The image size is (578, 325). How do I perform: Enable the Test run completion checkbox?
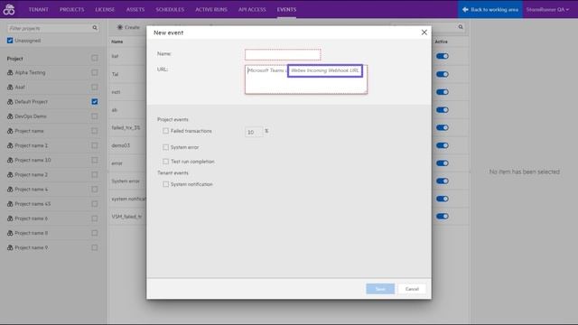click(166, 162)
